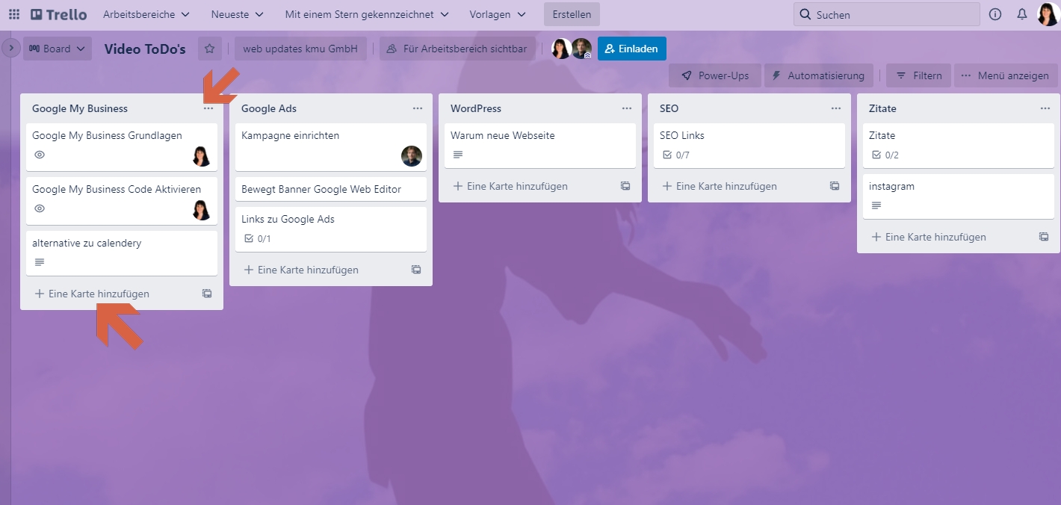Click the Automatisierung lightning icon
This screenshot has height=505, width=1061.
(778, 75)
